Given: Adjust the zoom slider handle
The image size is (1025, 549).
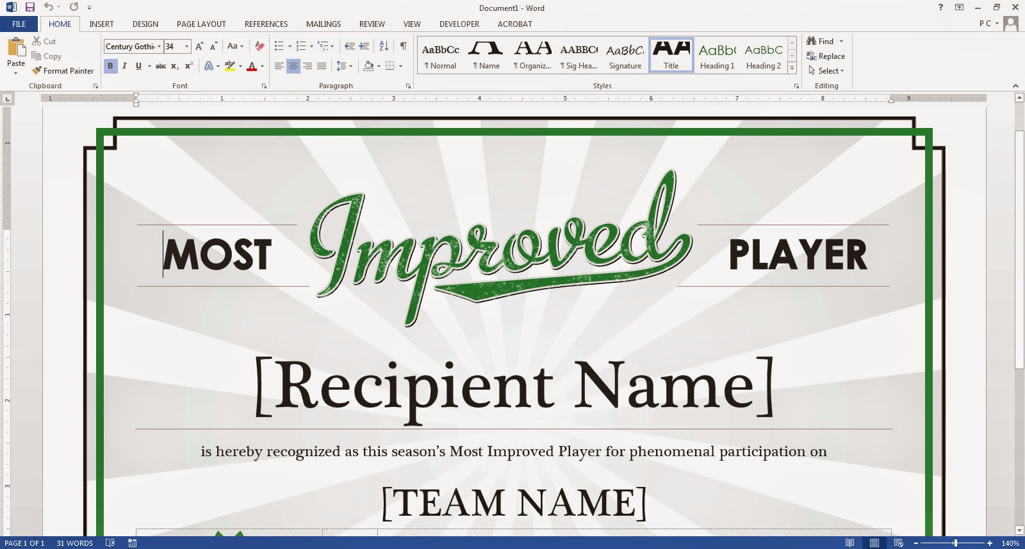Looking at the screenshot, I should point(955,543).
